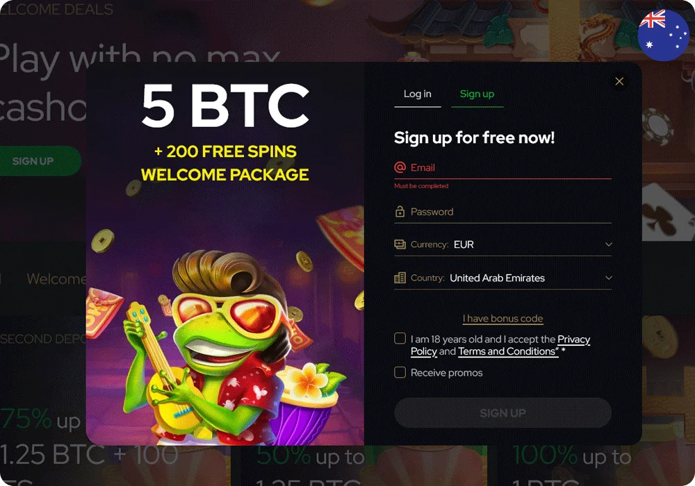The width and height of the screenshot is (695, 486).
Task: Click the Australian flag language icon
Action: pos(663,35)
